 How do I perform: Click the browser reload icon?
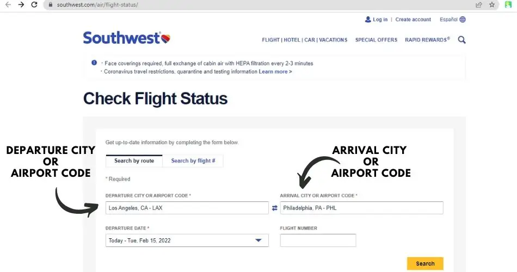[34, 5]
